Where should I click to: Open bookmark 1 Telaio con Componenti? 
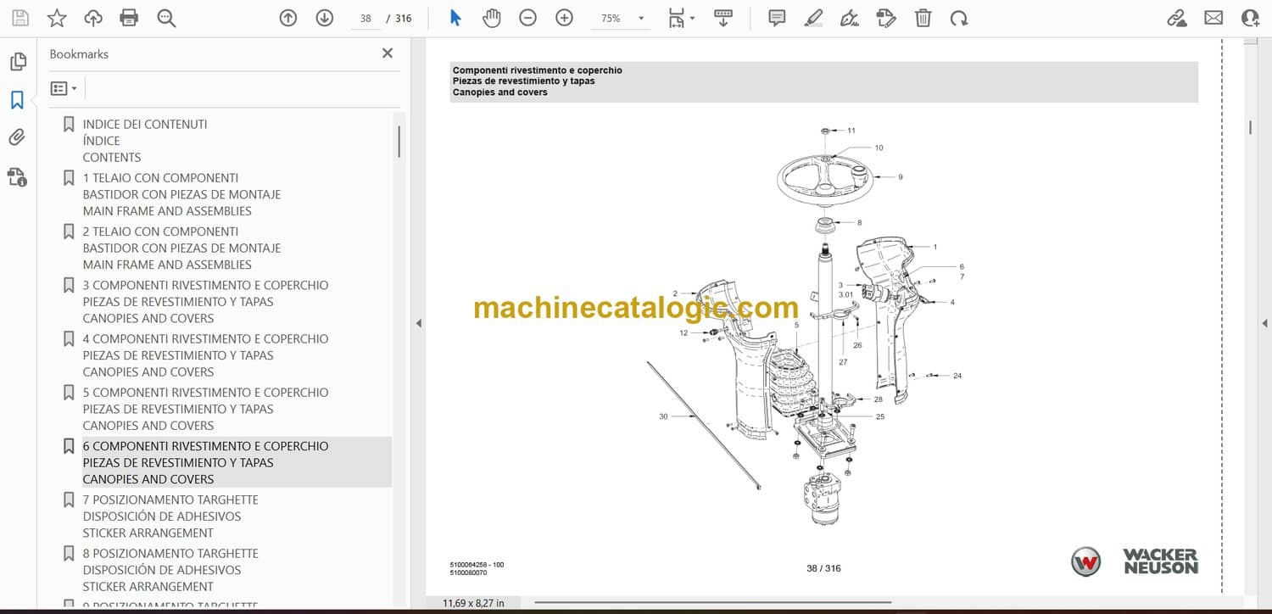click(160, 178)
